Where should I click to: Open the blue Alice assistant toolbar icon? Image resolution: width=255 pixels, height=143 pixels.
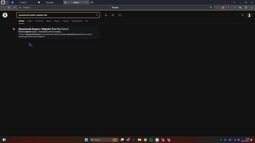tap(235, 8)
